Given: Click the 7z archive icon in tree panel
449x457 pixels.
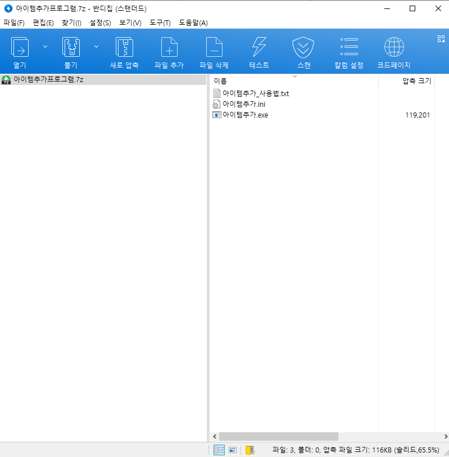Looking at the screenshot, I should point(6,80).
